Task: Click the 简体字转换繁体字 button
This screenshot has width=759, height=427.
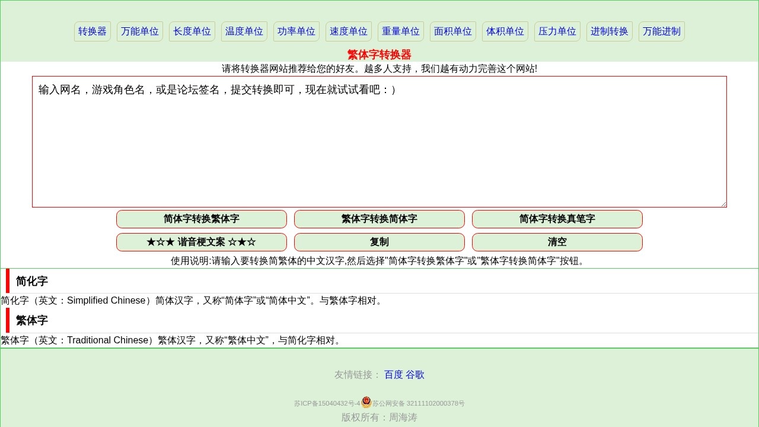Action: [202, 219]
